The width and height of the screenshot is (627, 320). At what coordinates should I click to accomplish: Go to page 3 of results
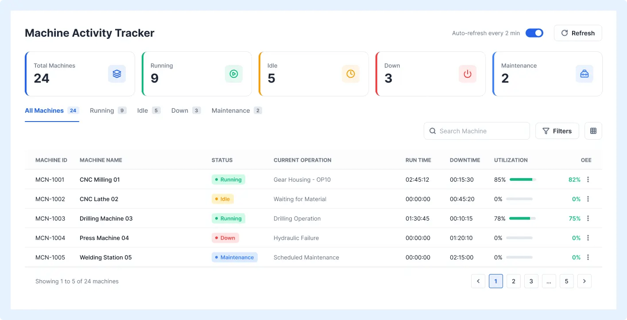click(531, 281)
